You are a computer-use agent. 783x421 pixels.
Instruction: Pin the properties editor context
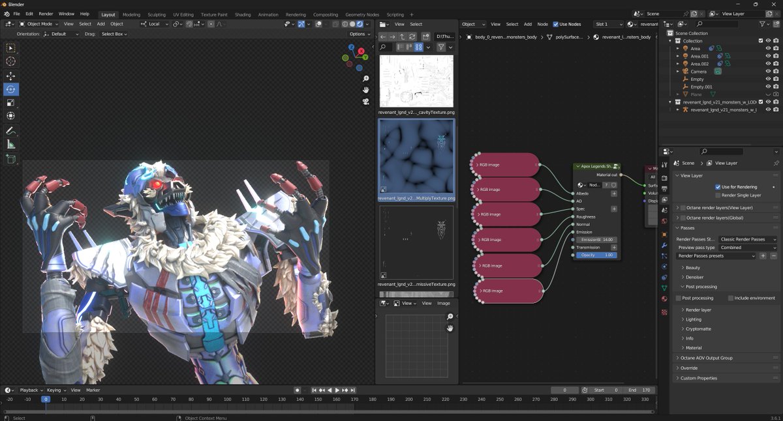click(x=776, y=163)
